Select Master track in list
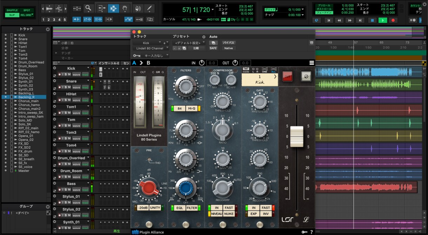This screenshot has height=235, width=428. click(24, 170)
